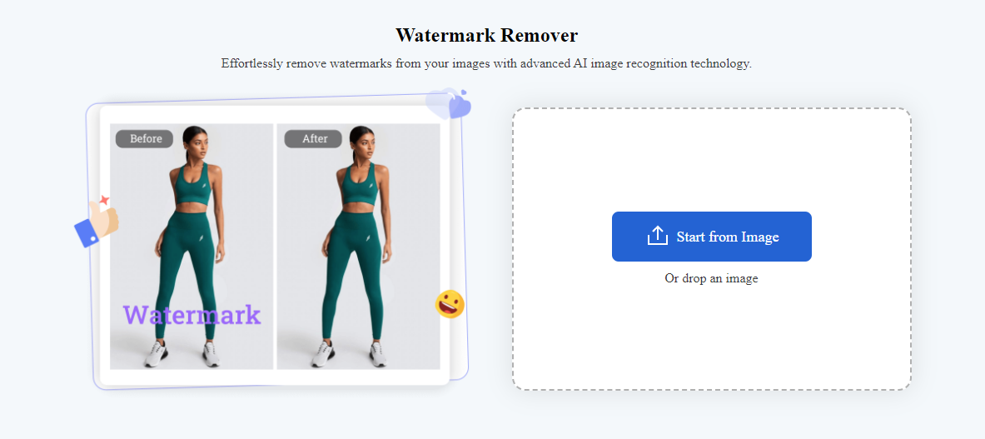
Task: Click inside the dashed drop zone area
Action: click(712, 249)
